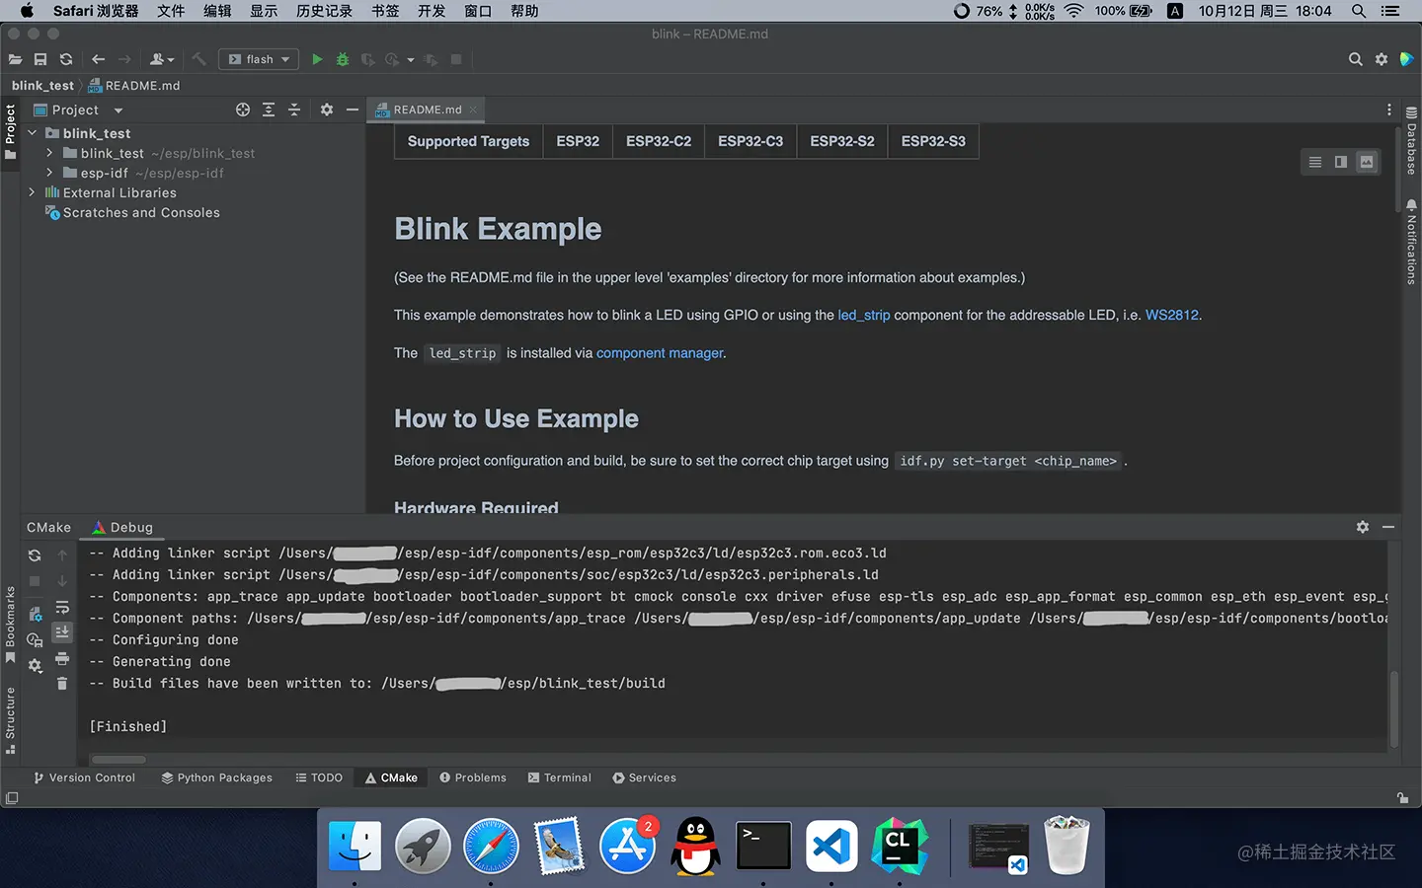Expand the External Libraries node

tap(33, 192)
